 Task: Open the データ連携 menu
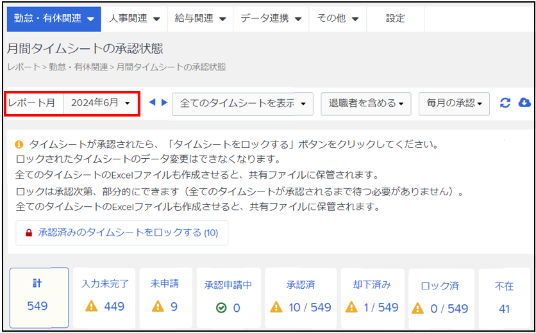tap(271, 19)
